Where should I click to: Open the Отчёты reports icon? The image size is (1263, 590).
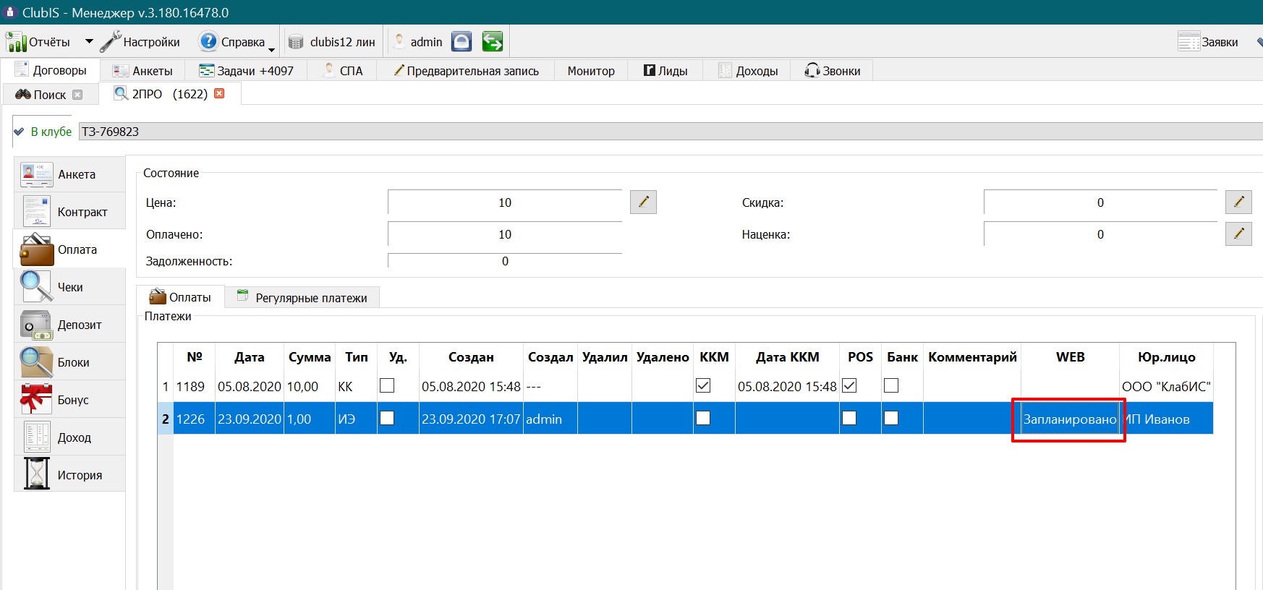click(16, 42)
